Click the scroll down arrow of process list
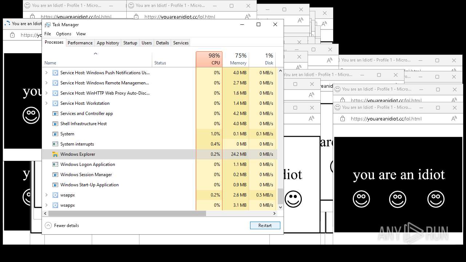 click(280, 207)
